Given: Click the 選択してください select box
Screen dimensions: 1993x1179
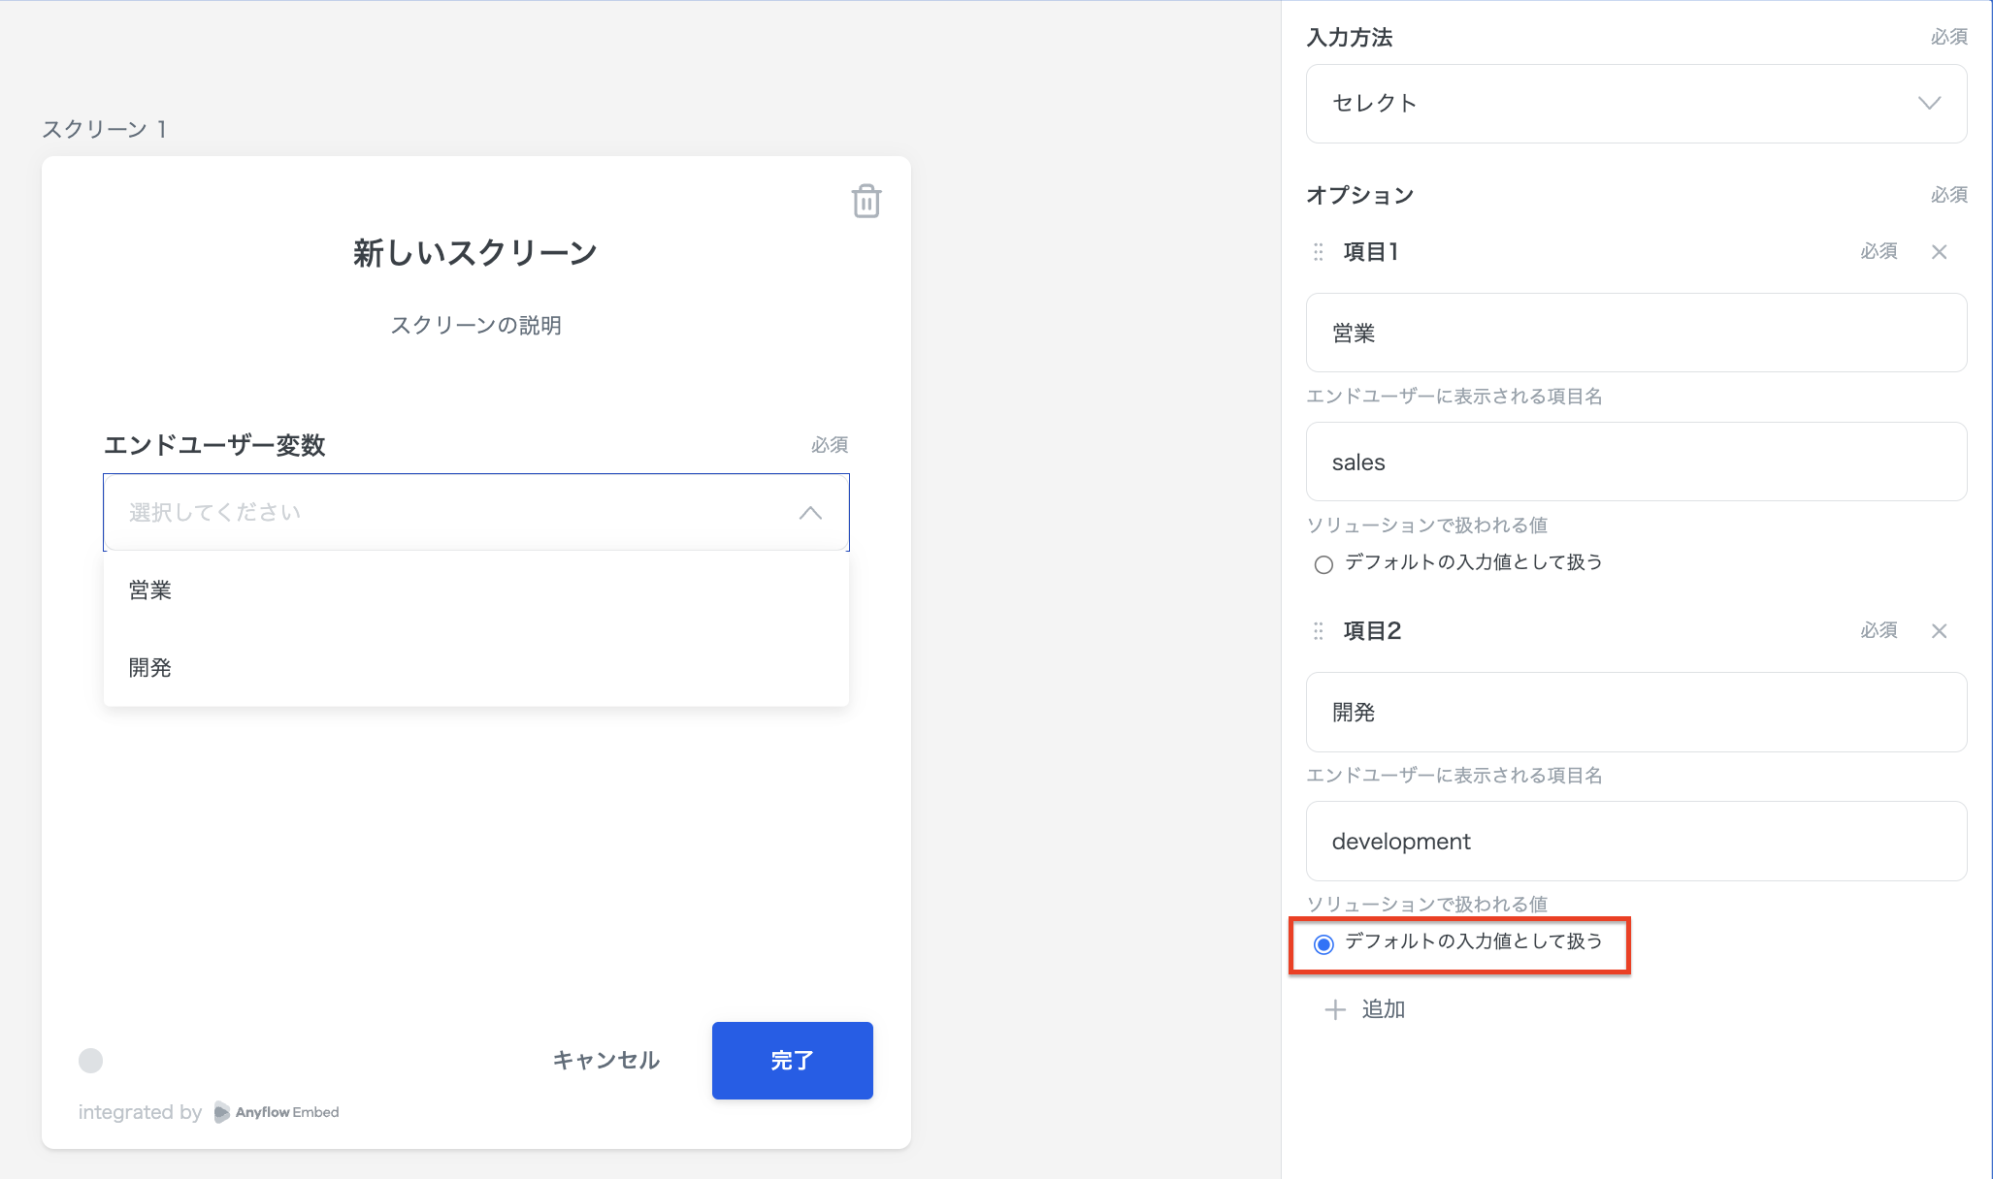Looking at the screenshot, I should pyautogui.click(x=446, y=513).
